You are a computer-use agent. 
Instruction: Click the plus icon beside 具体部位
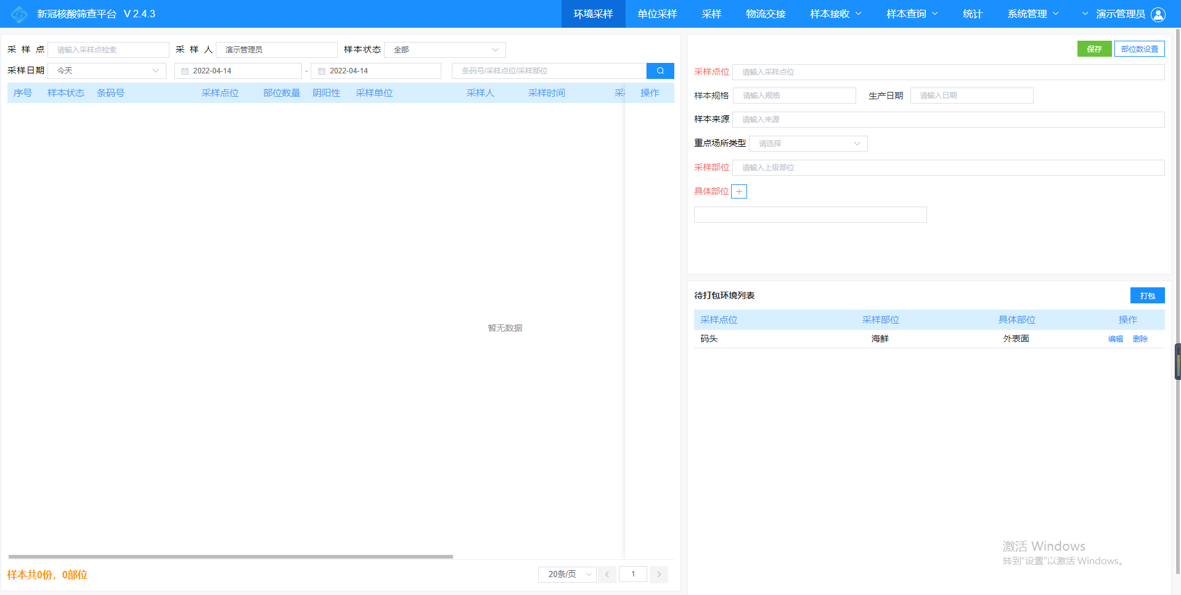(x=738, y=192)
